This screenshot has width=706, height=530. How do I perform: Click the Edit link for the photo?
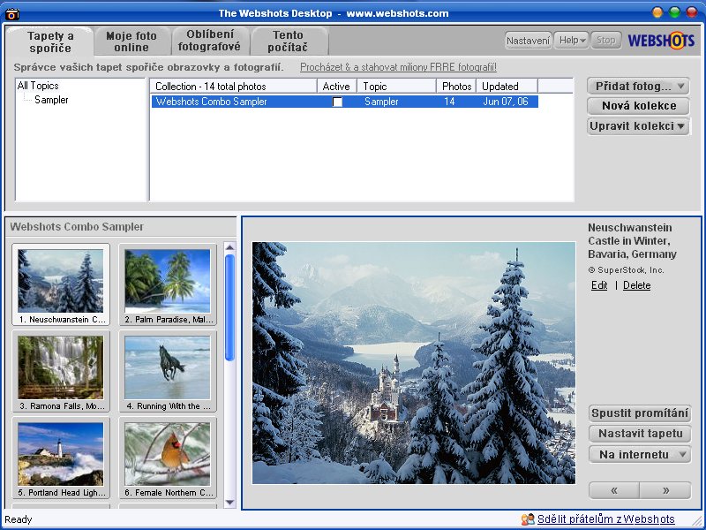(599, 285)
